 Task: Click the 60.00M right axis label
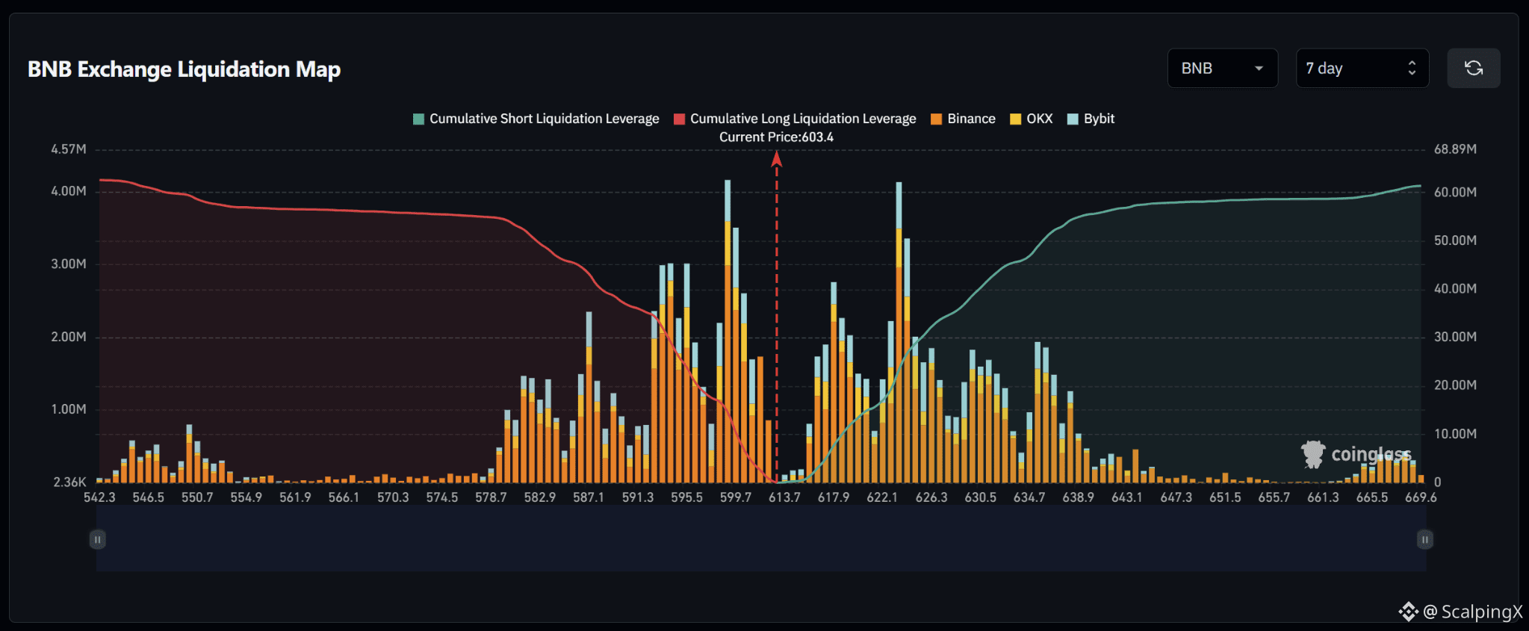[1455, 192]
